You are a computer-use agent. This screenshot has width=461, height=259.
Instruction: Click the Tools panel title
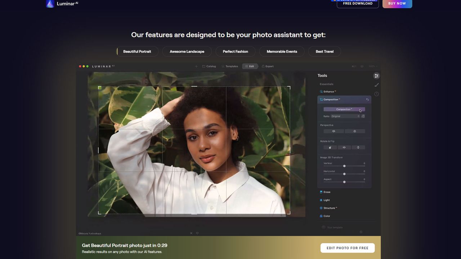click(322, 76)
